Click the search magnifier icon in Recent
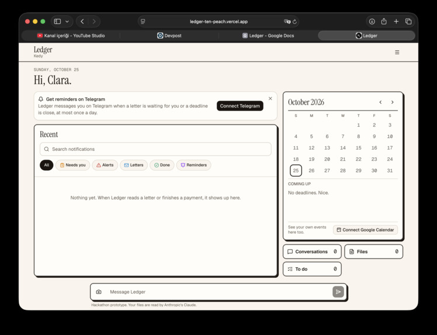The image size is (437, 335). [x=47, y=149]
